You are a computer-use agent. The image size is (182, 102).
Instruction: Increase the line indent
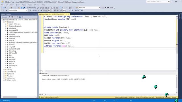78,10
